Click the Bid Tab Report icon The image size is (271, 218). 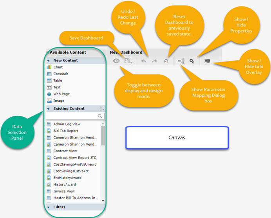pyautogui.click(x=49, y=131)
